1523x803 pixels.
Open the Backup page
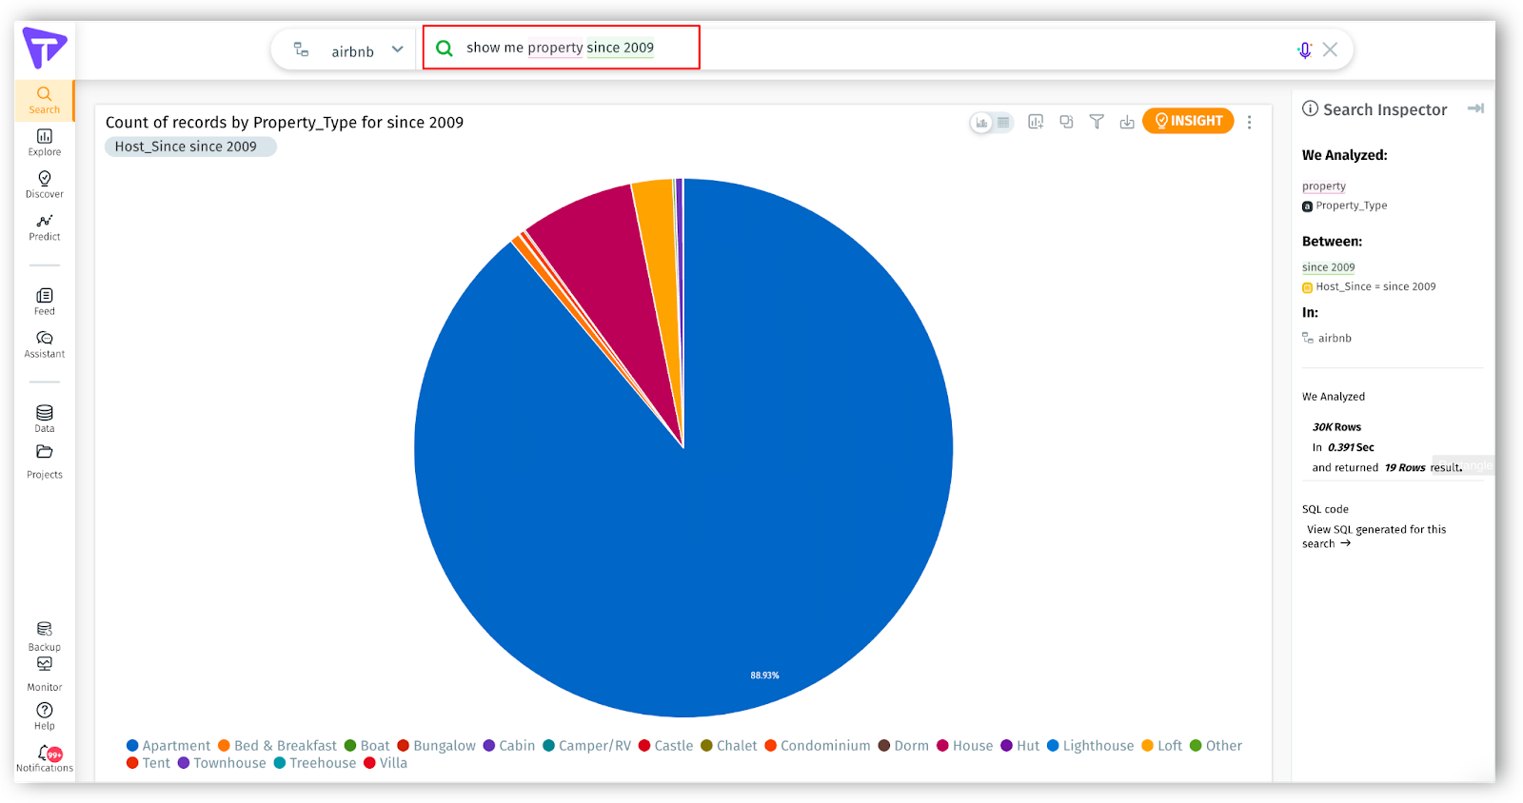(44, 637)
